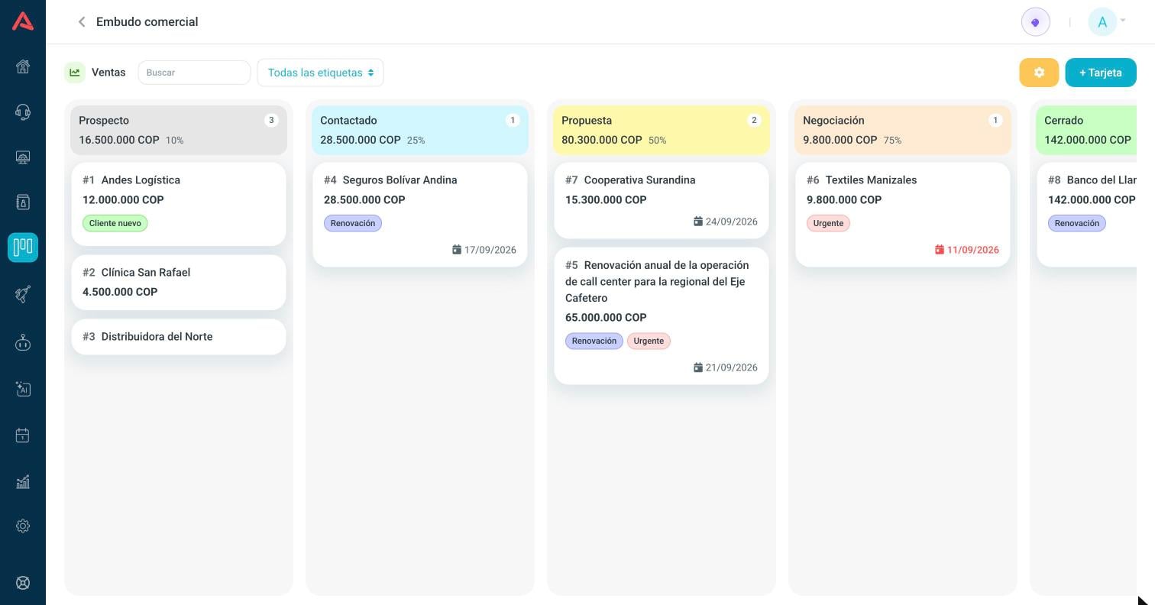Click the Negociación column header

[x=903, y=130]
